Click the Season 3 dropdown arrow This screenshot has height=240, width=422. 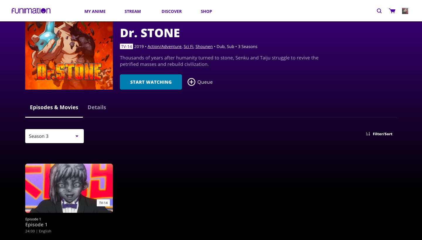[x=77, y=136]
